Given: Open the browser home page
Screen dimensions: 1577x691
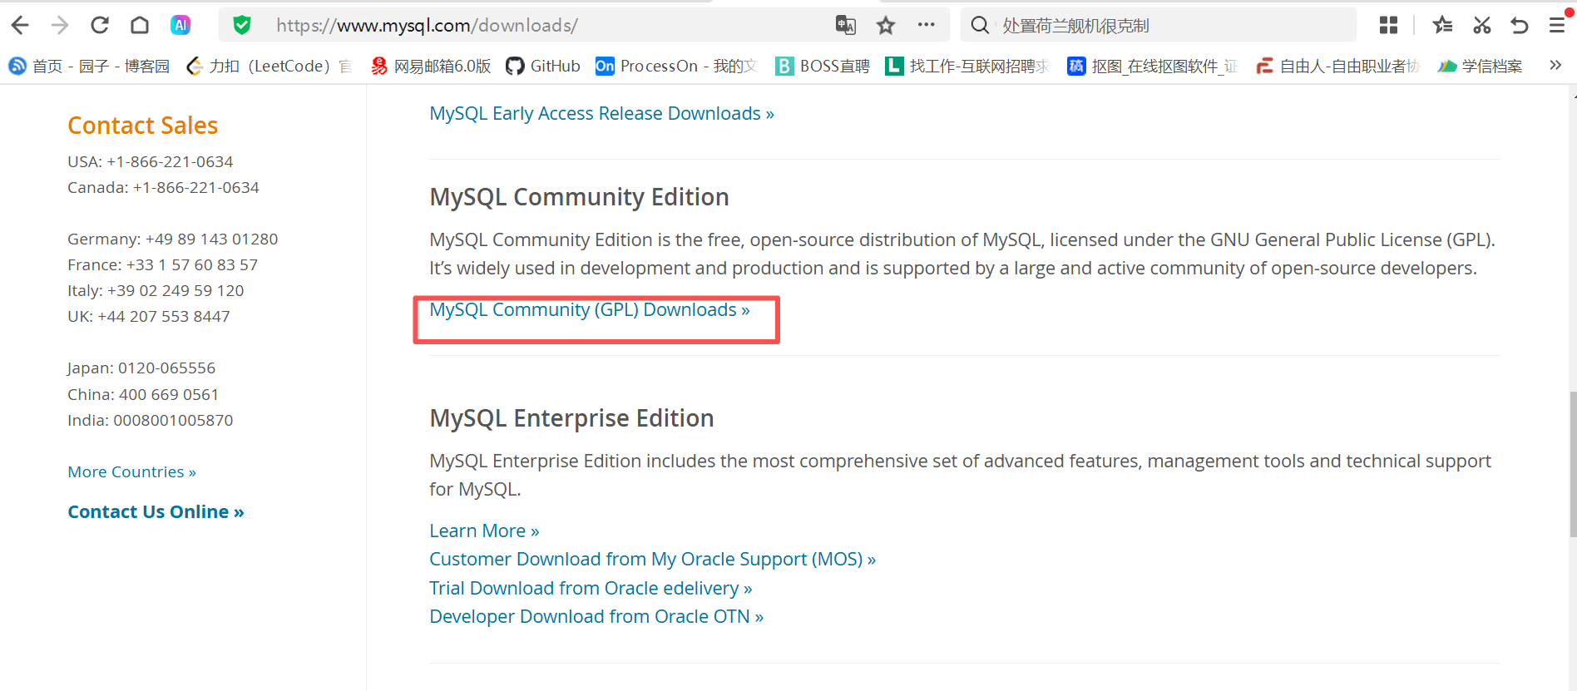Looking at the screenshot, I should [140, 25].
